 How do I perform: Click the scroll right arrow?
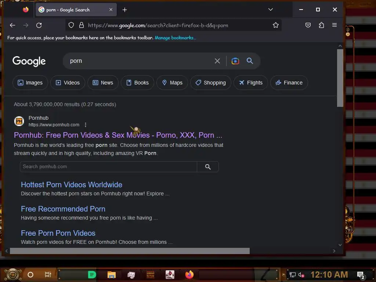334,251
